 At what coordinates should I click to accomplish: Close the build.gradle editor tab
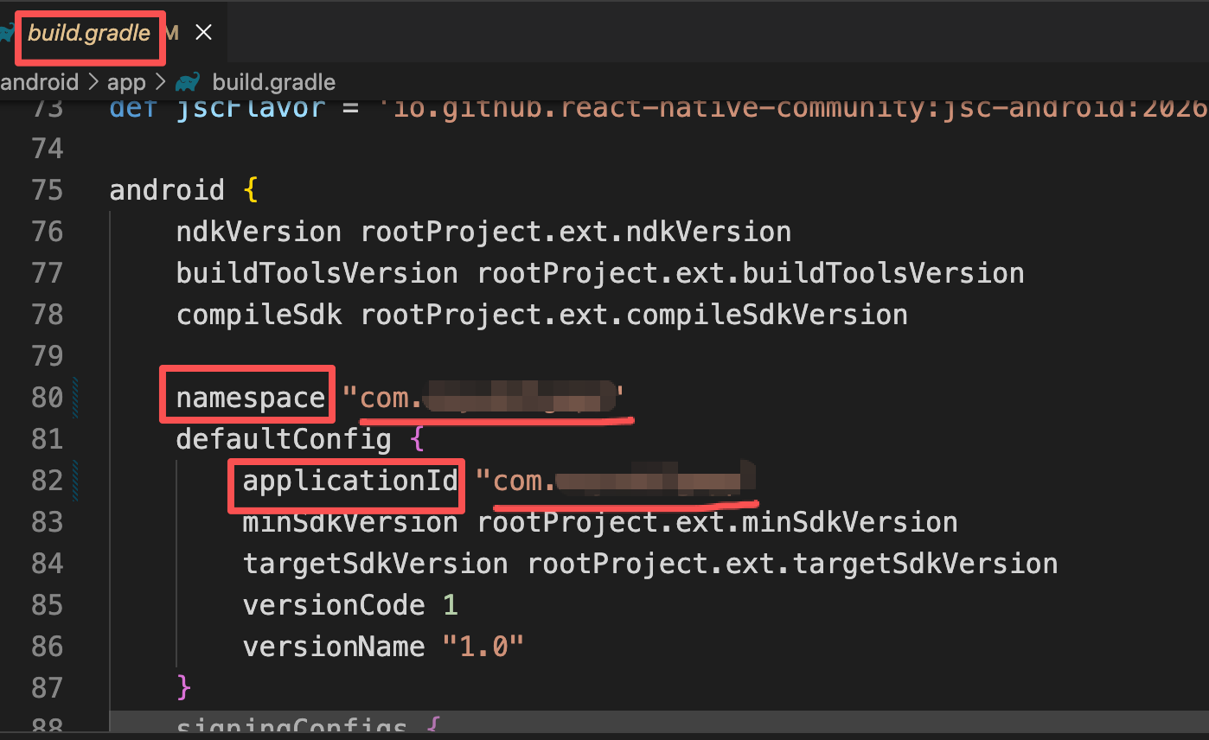[x=203, y=33]
